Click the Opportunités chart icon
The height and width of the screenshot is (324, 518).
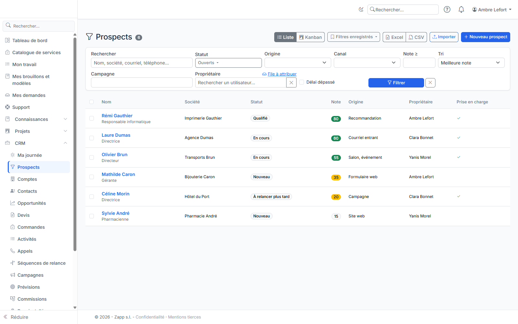tap(13, 203)
